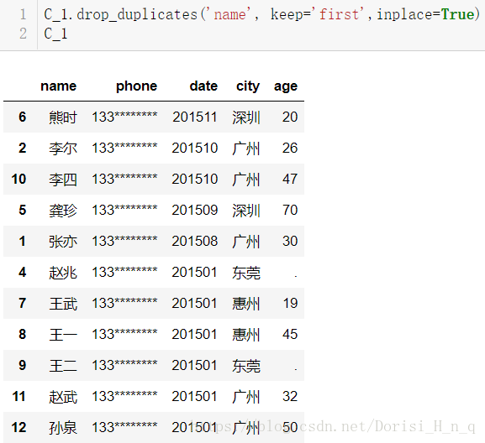This screenshot has height=443, width=485.
Task: Click row index 9
Action: (22, 365)
